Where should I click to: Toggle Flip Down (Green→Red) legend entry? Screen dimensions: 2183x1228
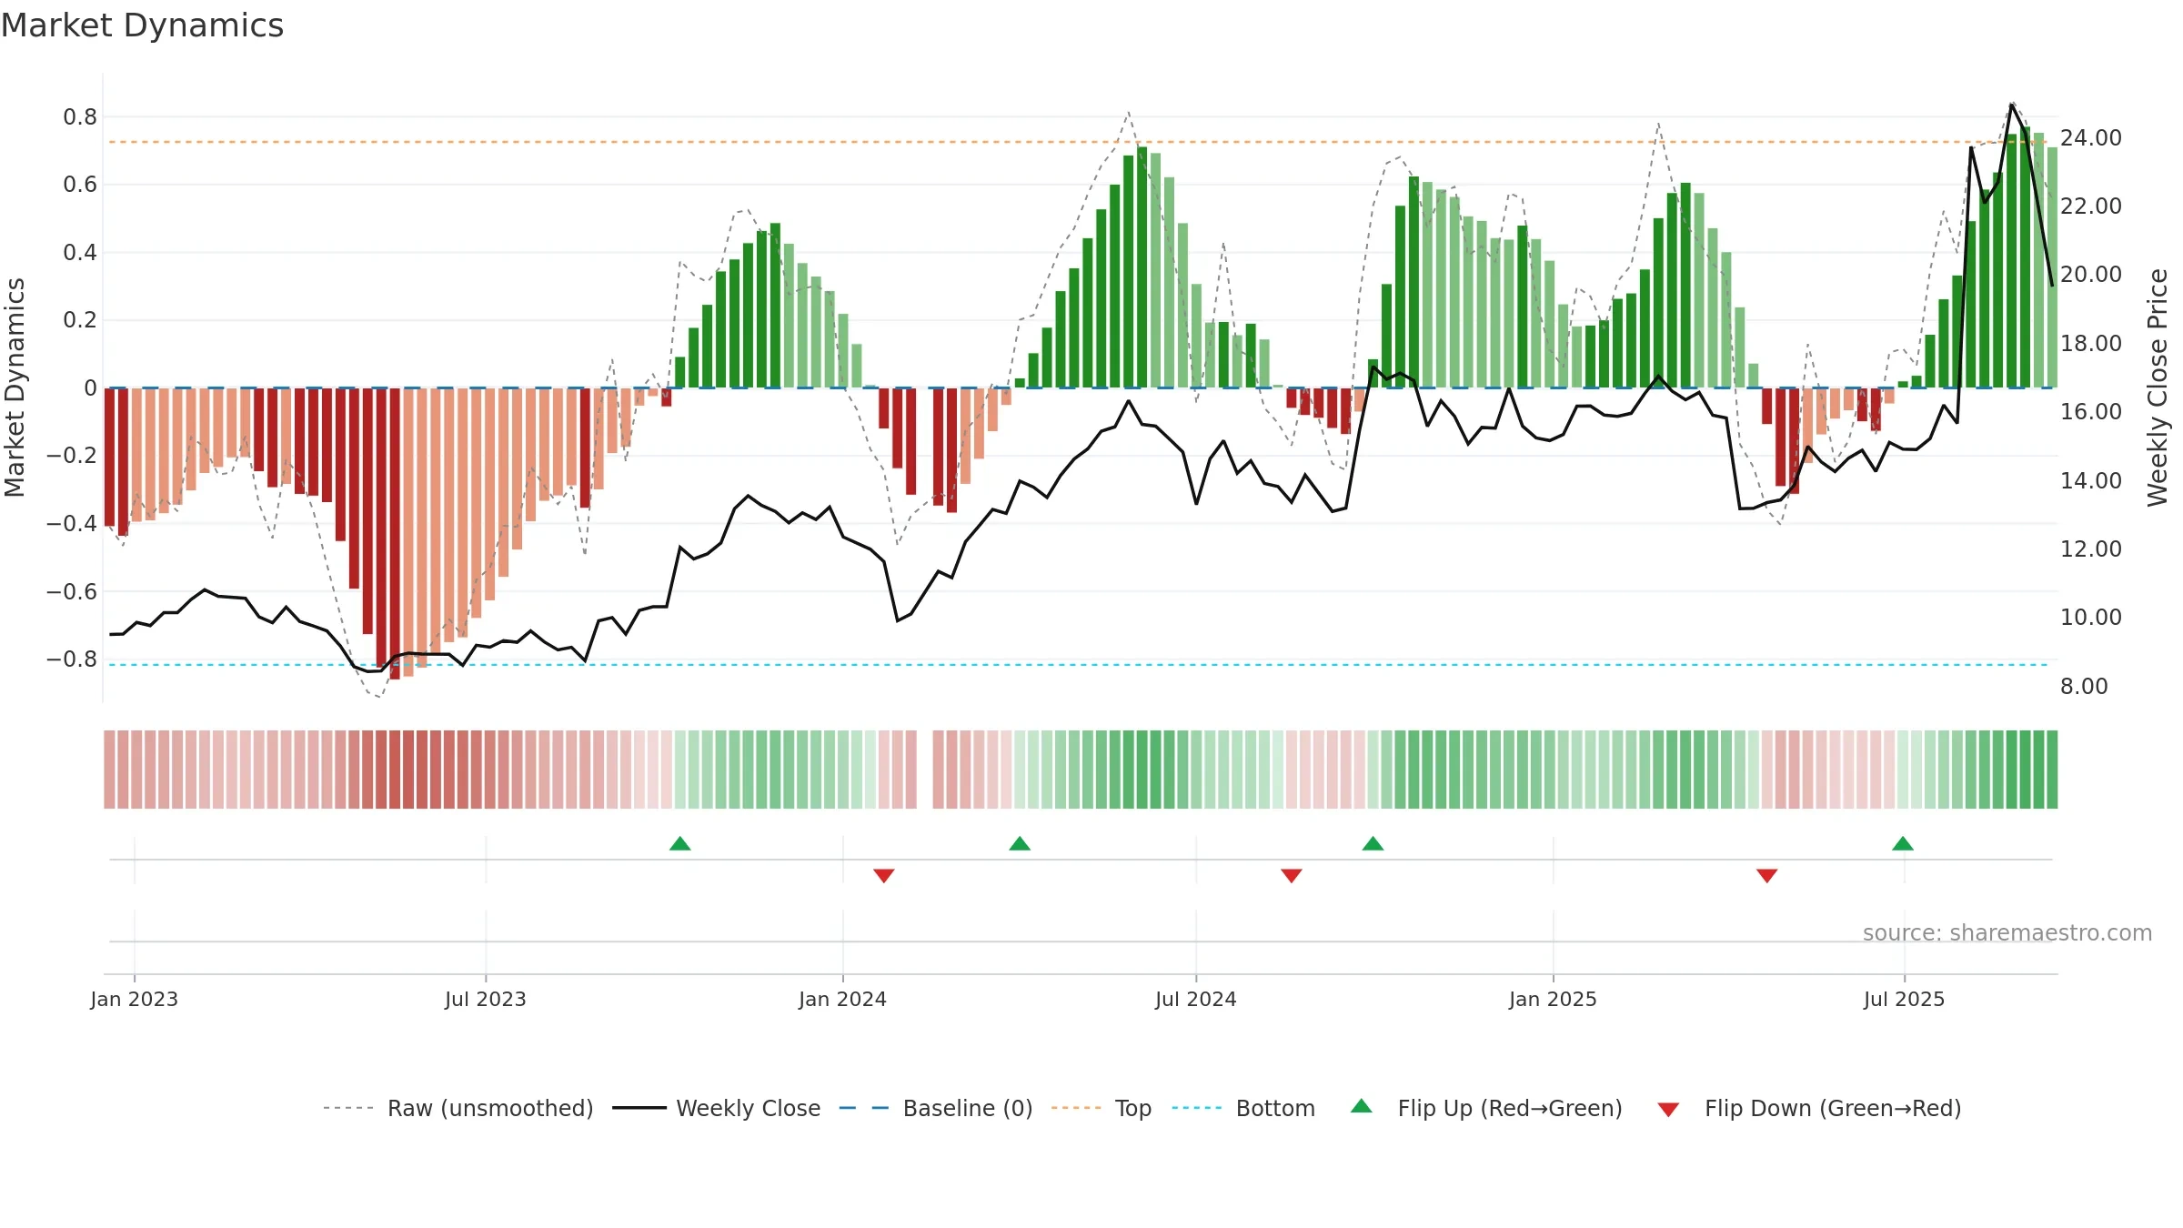click(x=1809, y=1108)
